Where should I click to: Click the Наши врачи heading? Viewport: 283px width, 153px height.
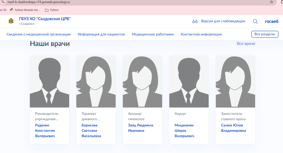(x=50, y=44)
